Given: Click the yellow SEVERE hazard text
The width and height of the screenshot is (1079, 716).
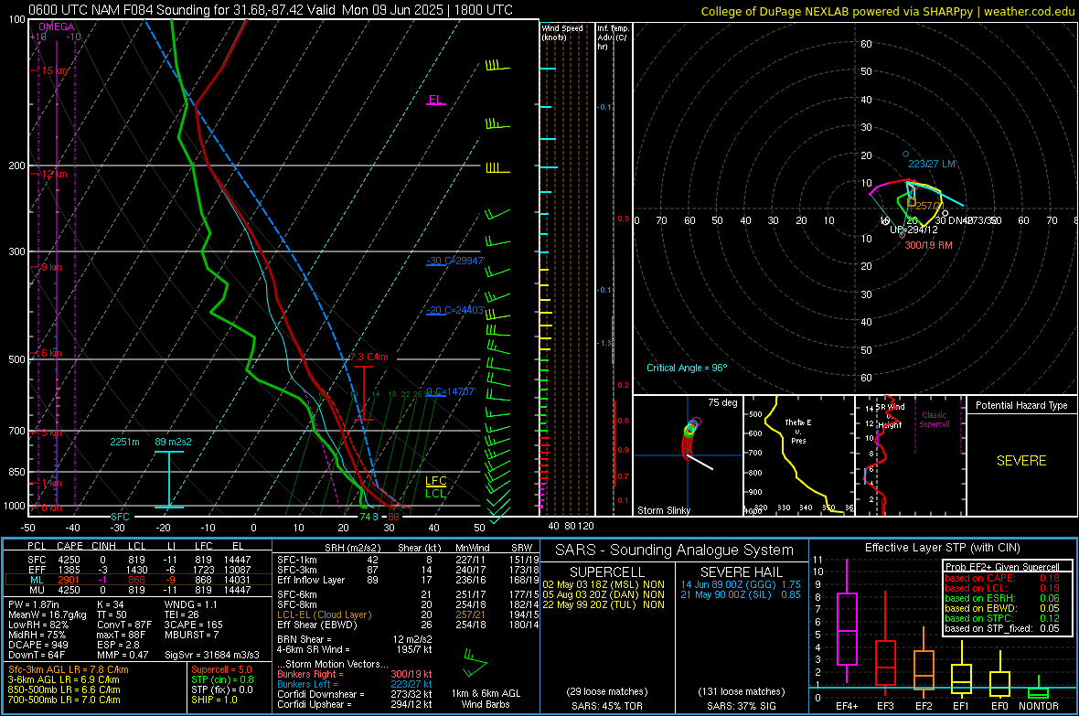Looking at the screenshot, I should pos(1021,461).
